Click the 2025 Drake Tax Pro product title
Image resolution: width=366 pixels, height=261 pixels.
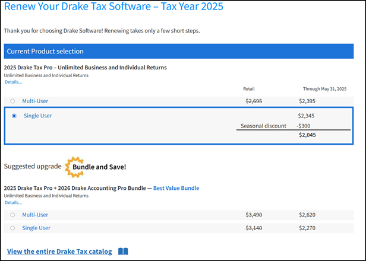pyautogui.click(x=85, y=68)
